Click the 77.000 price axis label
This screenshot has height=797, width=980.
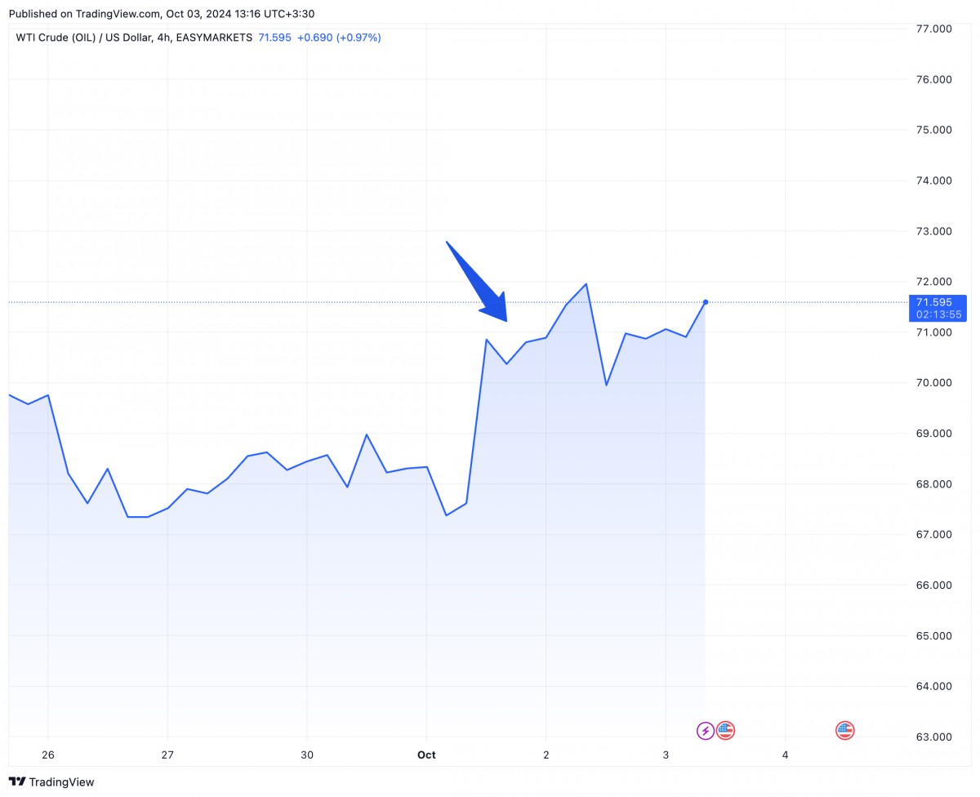pos(934,29)
